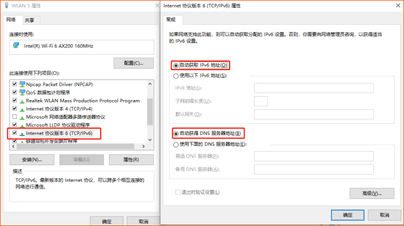Toggle the QoS 数据包计划程序 checkbox
The height and width of the screenshot is (226, 404).
point(14,92)
